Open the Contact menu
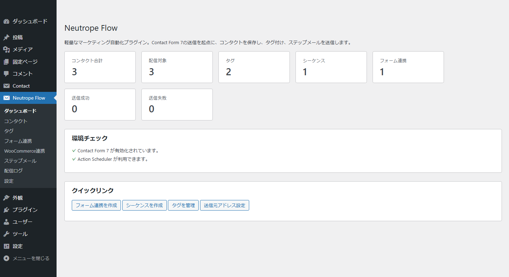This screenshot has height=277, width=509. 28,86
